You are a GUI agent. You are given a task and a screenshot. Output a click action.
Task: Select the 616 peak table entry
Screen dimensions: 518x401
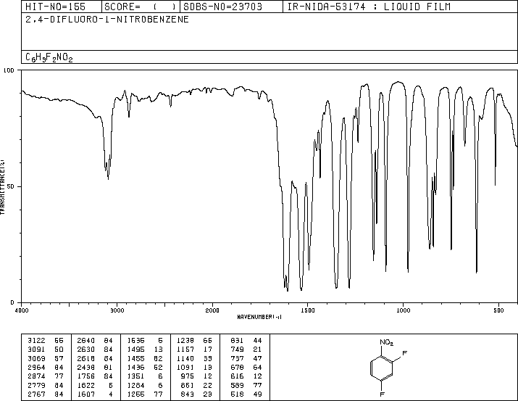[x=246, y=376]
